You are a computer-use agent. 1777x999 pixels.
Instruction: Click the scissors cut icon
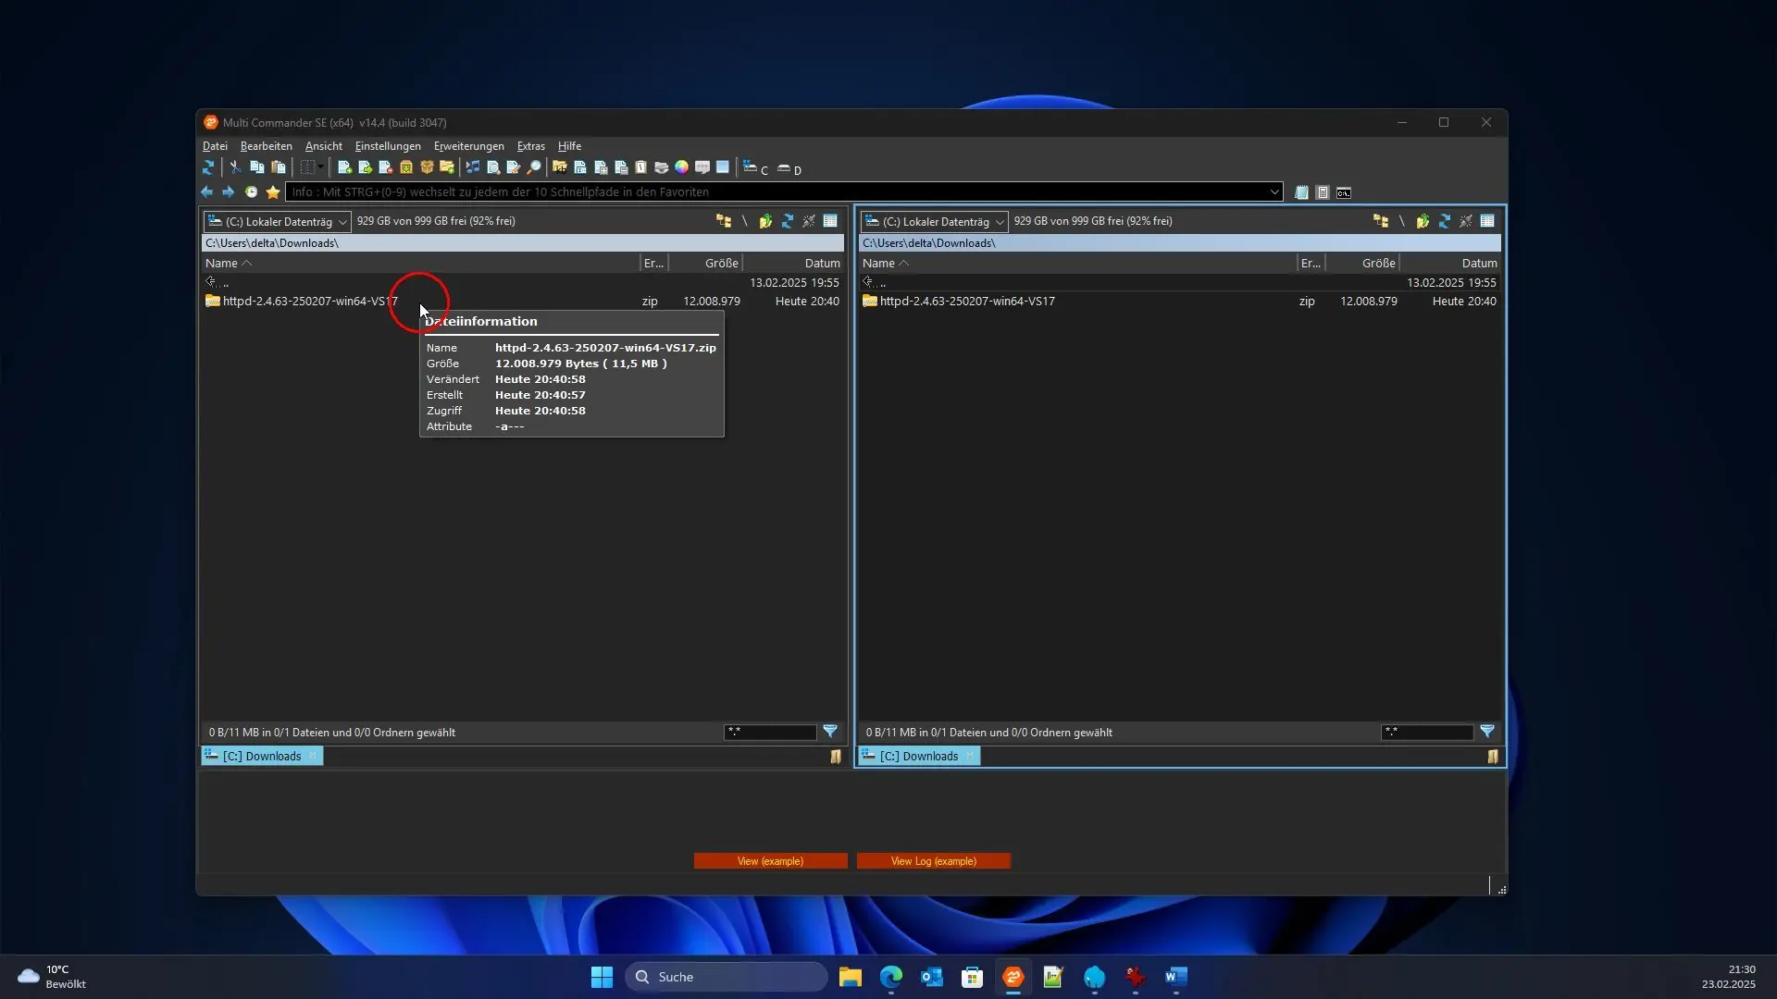click(x=235, y=167)
